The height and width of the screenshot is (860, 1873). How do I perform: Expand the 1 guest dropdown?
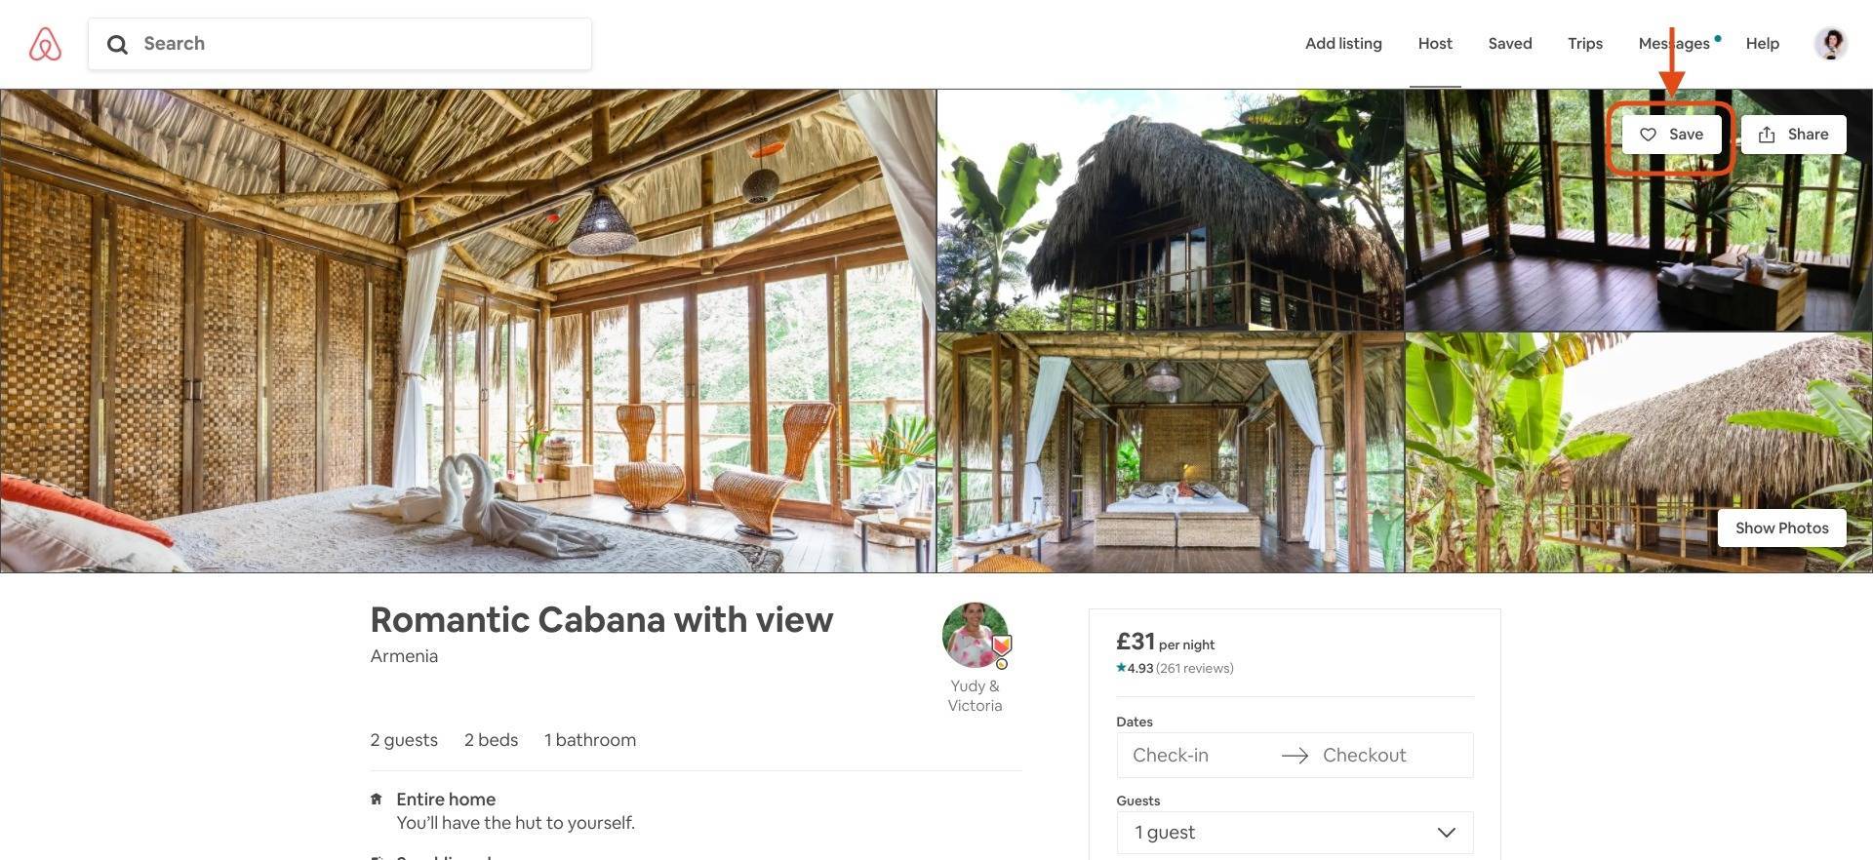click(x=1294, y=832)
